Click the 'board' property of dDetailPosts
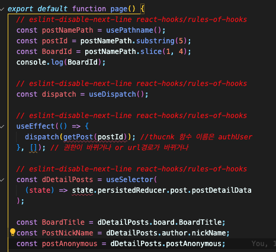 (163, 222)
